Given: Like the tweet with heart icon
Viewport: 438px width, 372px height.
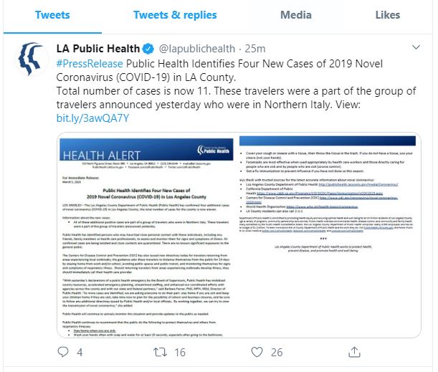Looking at the screenshot, I should pos(257,352).
